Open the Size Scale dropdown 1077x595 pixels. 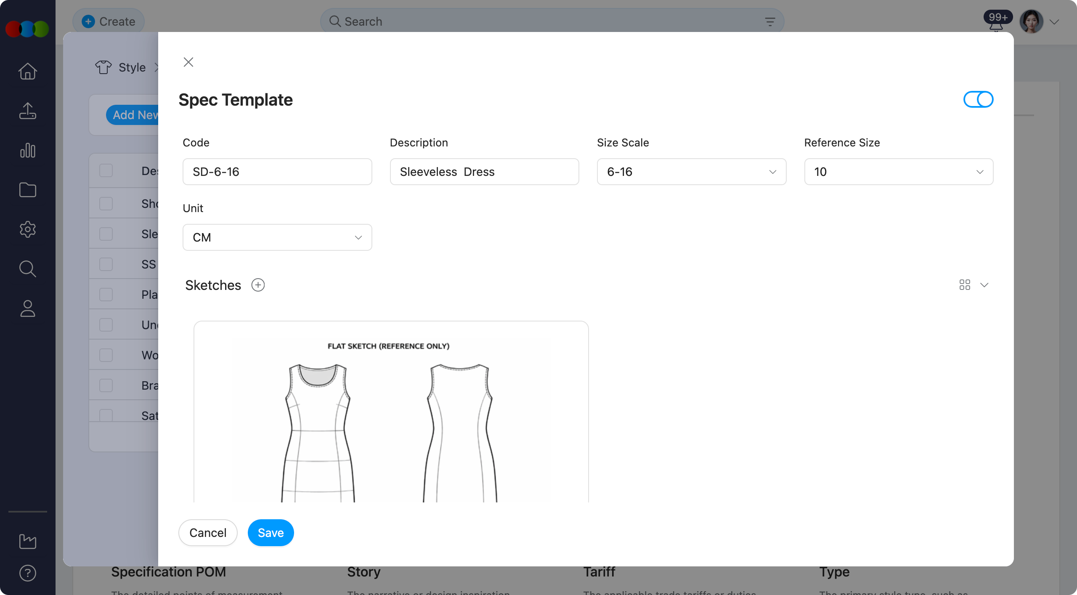691,172
